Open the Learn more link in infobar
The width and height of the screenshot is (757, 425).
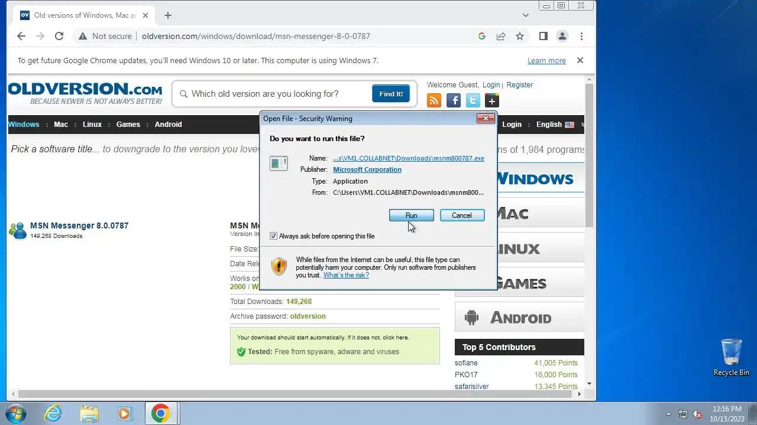coord(546,61)
